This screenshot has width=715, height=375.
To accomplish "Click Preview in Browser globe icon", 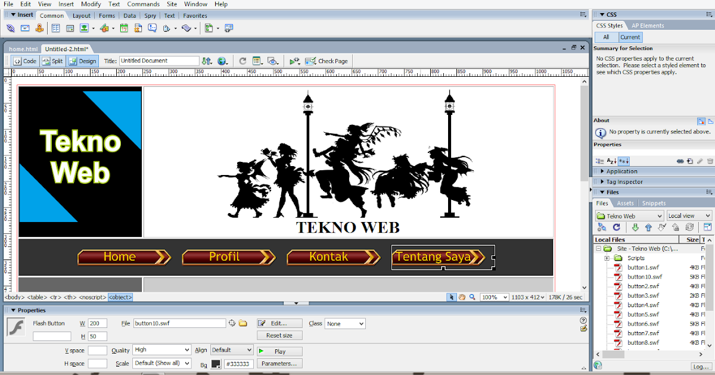I will [222, 61].
